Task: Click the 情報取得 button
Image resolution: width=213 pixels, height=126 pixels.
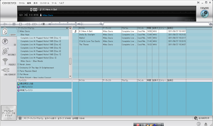Action: [202, 118]
